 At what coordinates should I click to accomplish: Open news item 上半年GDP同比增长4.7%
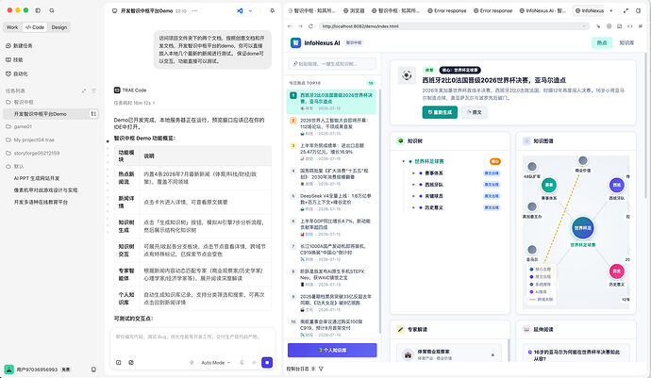pyautogui.click(x=331, y=227)
